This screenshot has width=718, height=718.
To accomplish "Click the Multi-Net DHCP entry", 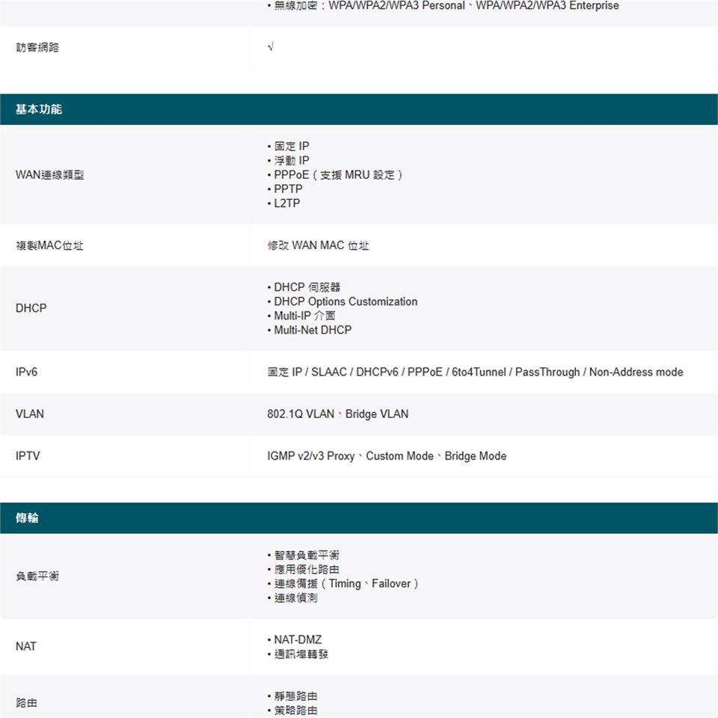I will tap(312, 330).
